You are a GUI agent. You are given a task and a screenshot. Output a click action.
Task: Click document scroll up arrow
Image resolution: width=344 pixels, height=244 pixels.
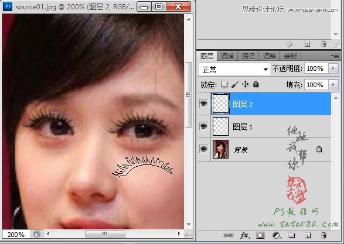point(189,19)
